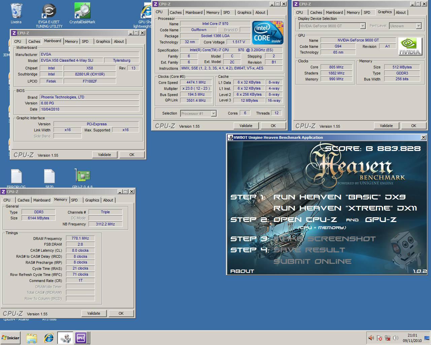Click OK in the Memory window
The height and width of the screenshot is (345, 431).
pyautogui.click(x=121, y=313)
